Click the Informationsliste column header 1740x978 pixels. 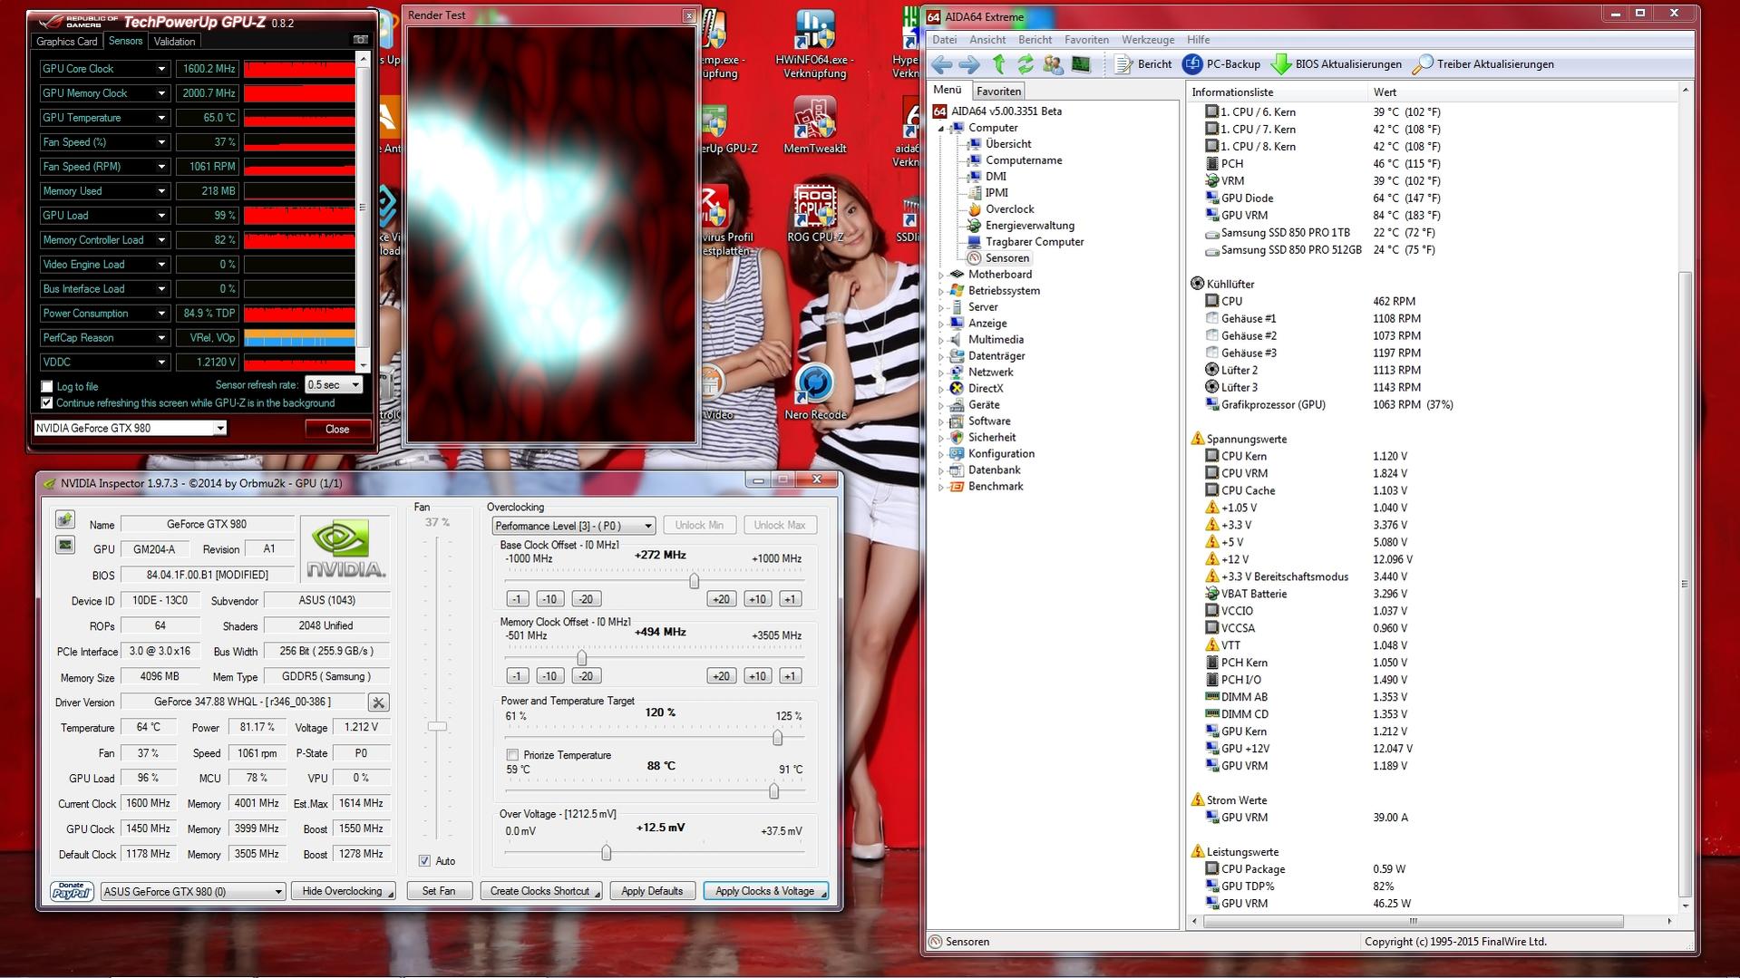point(1277,92)
